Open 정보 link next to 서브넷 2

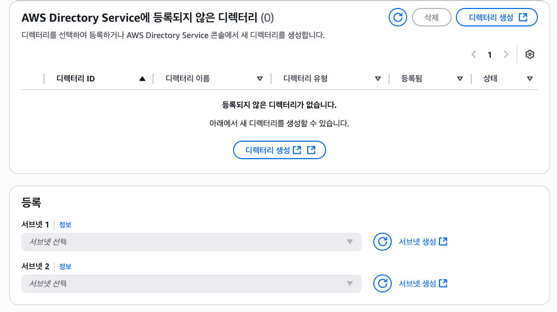pos(65,266)
